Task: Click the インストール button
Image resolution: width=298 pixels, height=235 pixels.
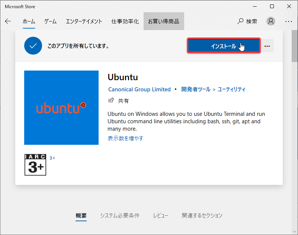Action: coord(224,46)
